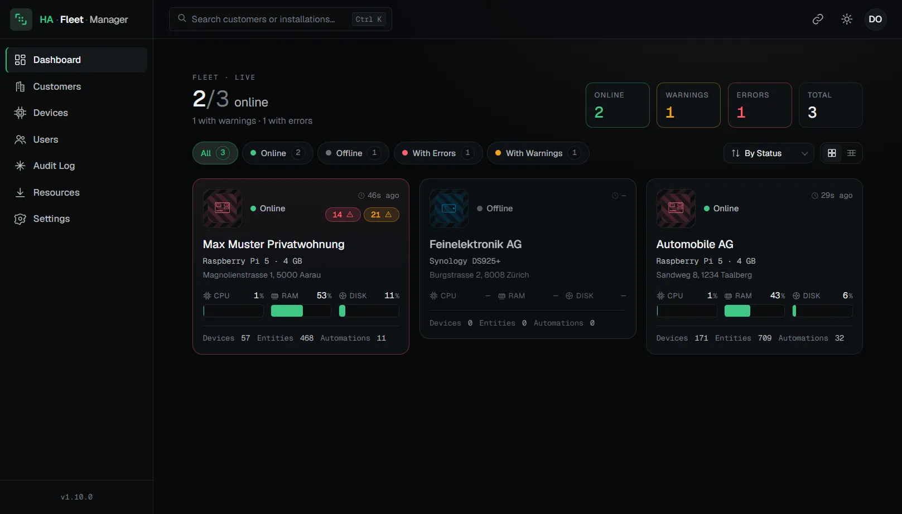Click Max Muster DISK usage bar
Image resolution: width=902 pixels, height=514 pixels.
point(369,311)
